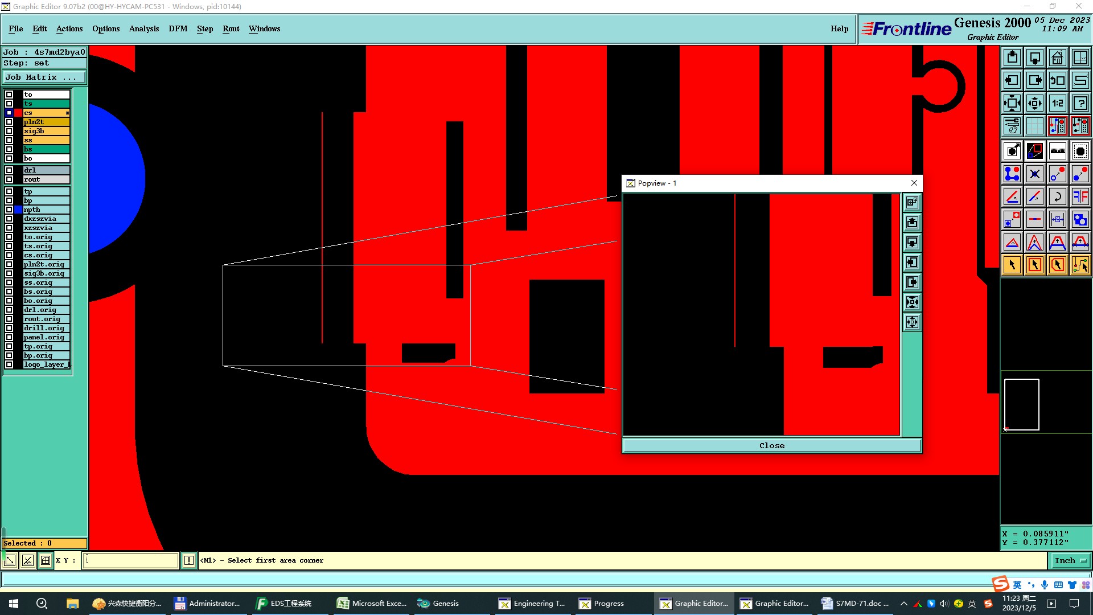Click the X Y coordinate input field
1093x615 pixels.
[x=131, y=560]
